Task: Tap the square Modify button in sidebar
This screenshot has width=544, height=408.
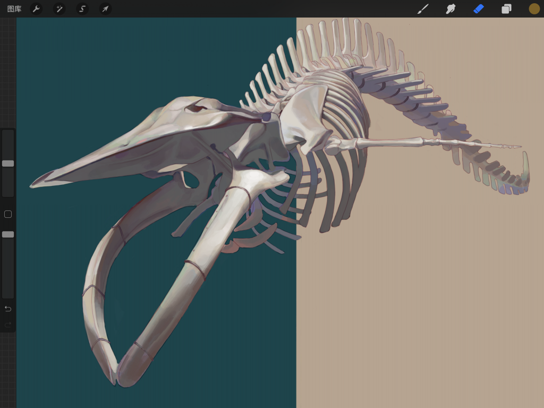Action: (8, 214)
